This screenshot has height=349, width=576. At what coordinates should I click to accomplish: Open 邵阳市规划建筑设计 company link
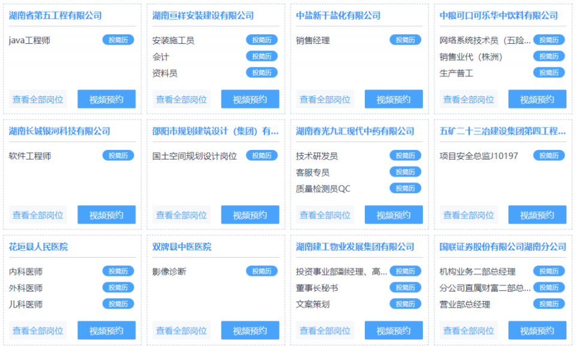215,131
